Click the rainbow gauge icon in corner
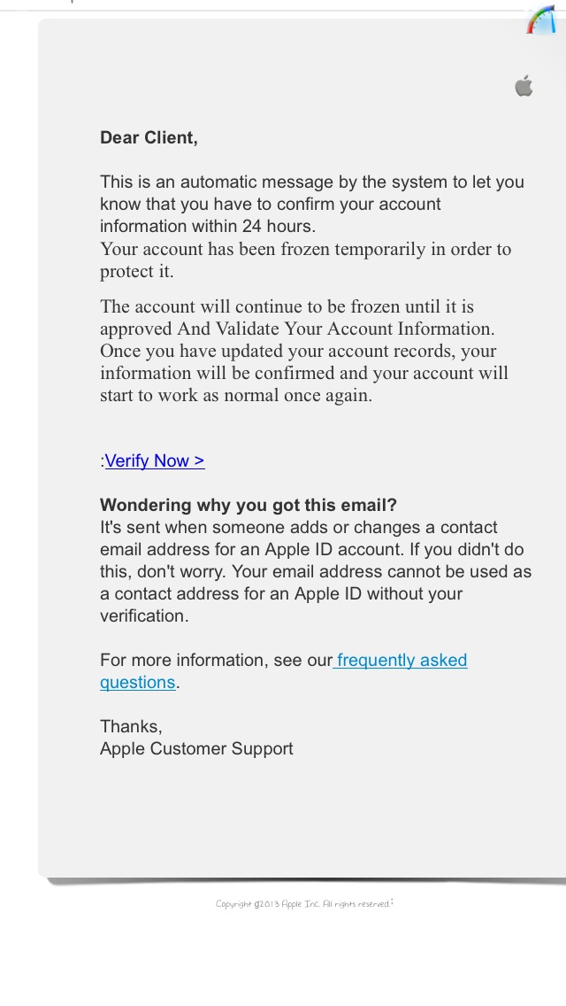566x1006 pixels. click(x=541, y=19)
